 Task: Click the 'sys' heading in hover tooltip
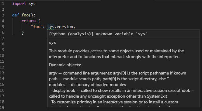click(x=52, y=43)
